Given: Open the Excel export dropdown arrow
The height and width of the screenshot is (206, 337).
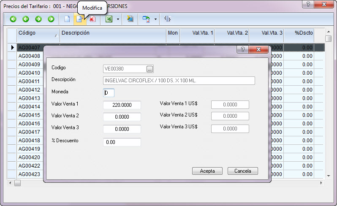Looking at the screenshot, I should tap(118, 19).
